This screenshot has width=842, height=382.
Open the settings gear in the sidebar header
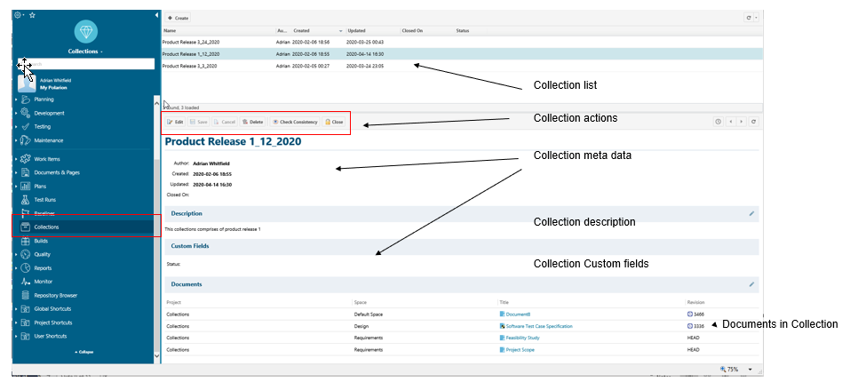coord(18,15)
